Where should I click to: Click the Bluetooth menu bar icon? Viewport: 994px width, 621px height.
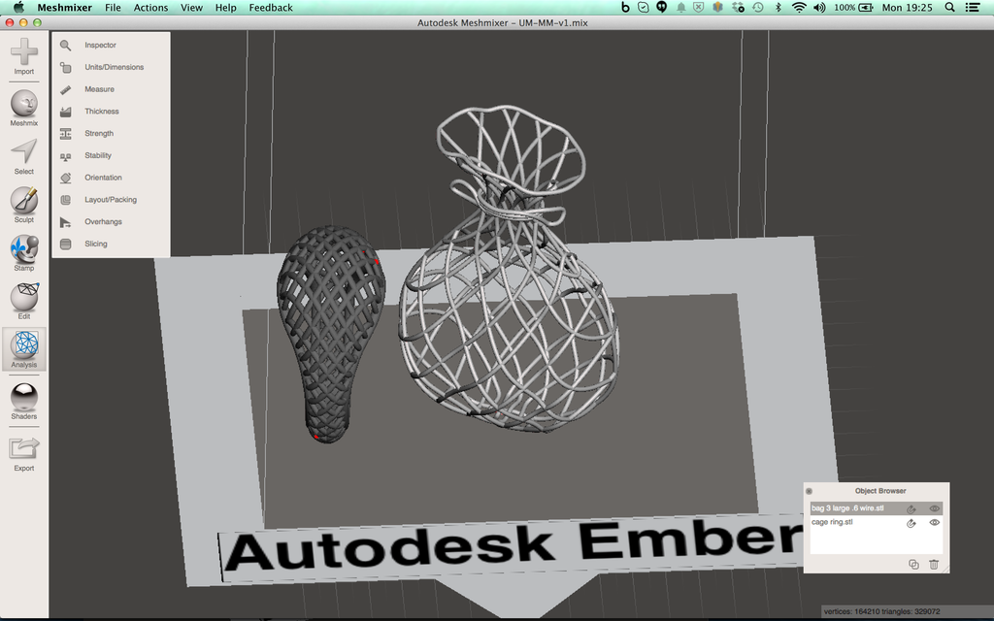tap(779, 8)
